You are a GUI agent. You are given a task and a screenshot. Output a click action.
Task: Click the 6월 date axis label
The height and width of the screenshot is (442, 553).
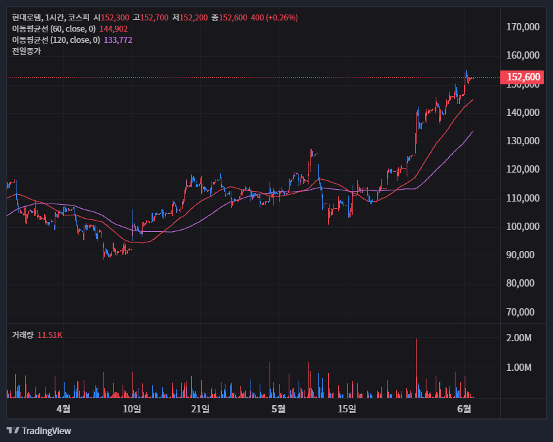point(464,409)
